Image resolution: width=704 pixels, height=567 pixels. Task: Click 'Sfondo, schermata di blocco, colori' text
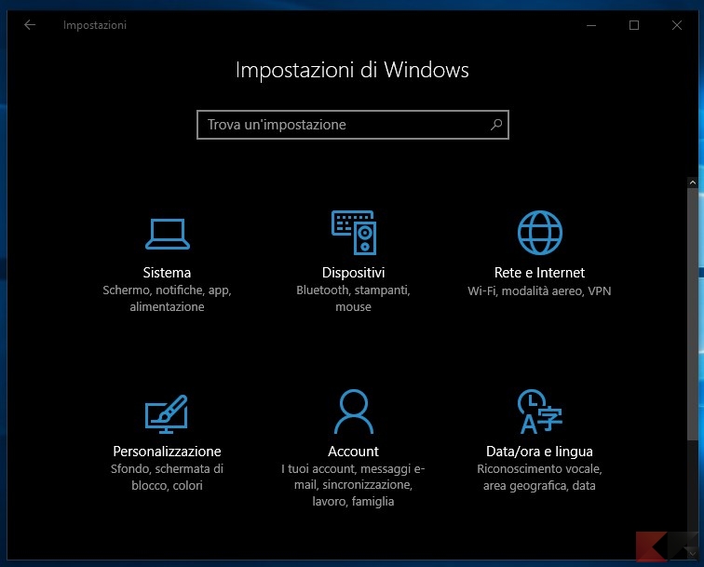coord(167,478)
